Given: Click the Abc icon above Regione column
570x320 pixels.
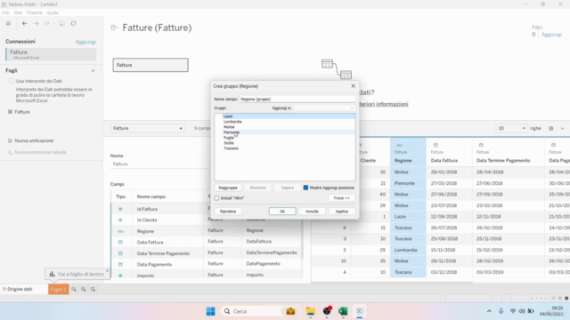Looking at the screenshot, I should [399, 145].
